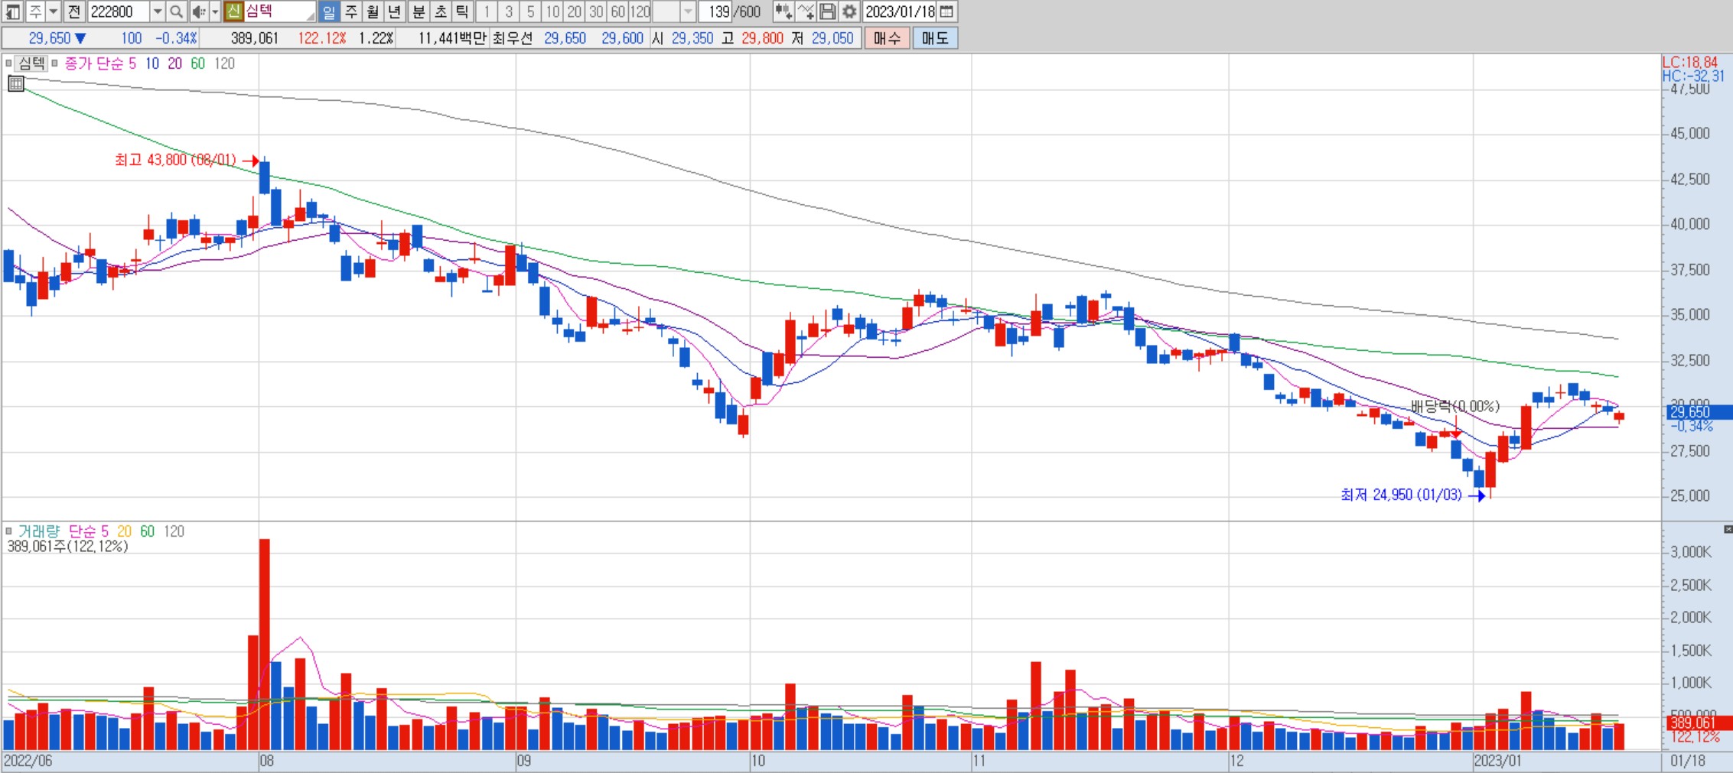Choose the 20 interval button
Screen dimensions: 1733x773
(574, 11)
